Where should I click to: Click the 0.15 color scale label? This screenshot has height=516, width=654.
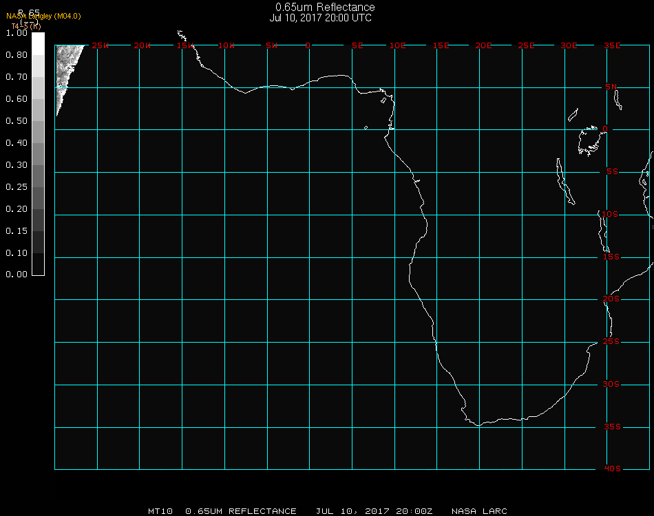(x=17, y=231)
